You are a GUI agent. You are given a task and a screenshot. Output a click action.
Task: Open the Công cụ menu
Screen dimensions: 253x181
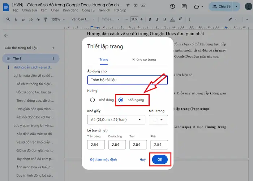88,10
